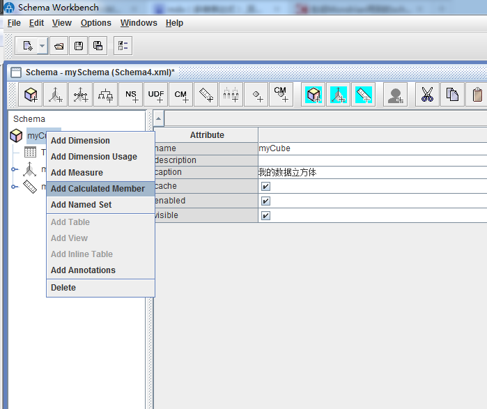Click the 'caption' attribute cell
Viewport: 487px width, 409px height.
[x=206, y=172]
